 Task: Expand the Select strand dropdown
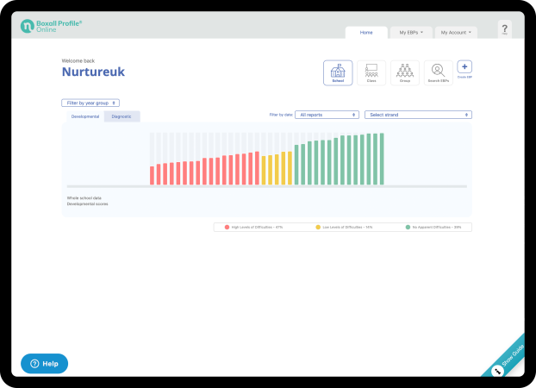click(418, 114)
